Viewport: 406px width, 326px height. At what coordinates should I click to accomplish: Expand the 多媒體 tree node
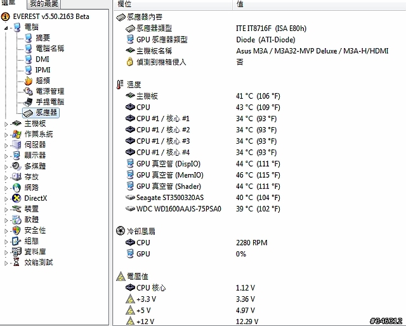pos(6,167)
